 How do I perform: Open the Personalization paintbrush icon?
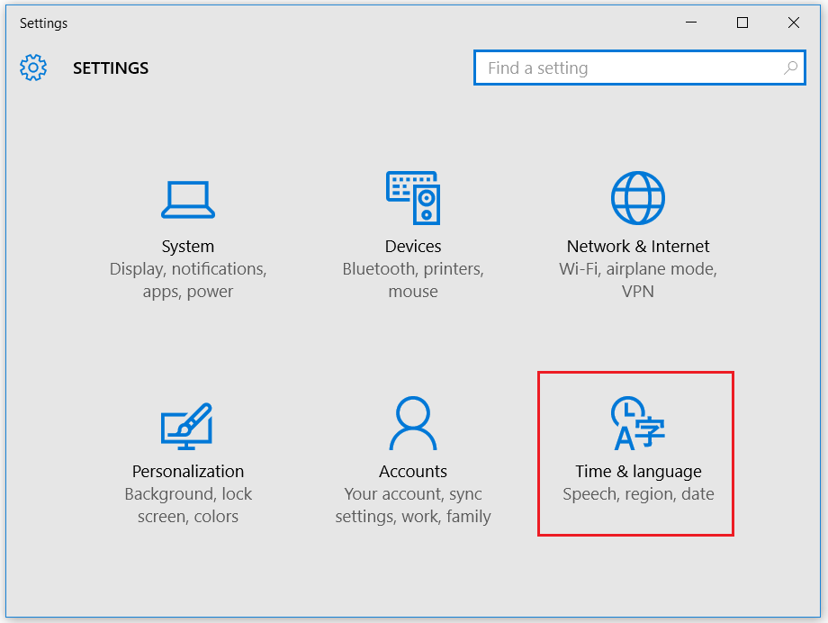(188, 423)
